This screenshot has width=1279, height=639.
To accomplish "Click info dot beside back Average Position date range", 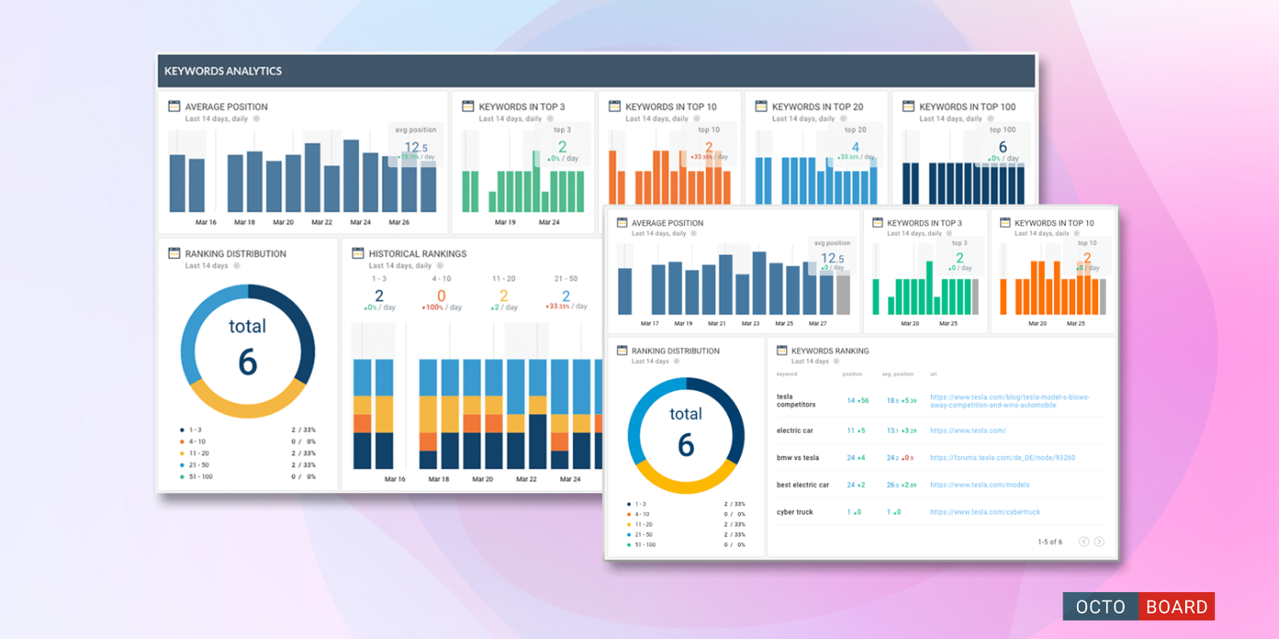I will tap(256, 119).
